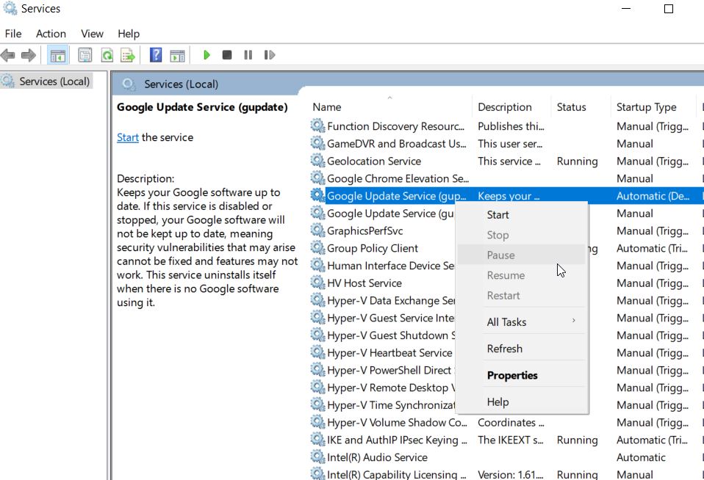Image resolution: width=704 pixels, height=480 pixels.
Task: Choose Properties in the context menu
Action: point(522,376)
